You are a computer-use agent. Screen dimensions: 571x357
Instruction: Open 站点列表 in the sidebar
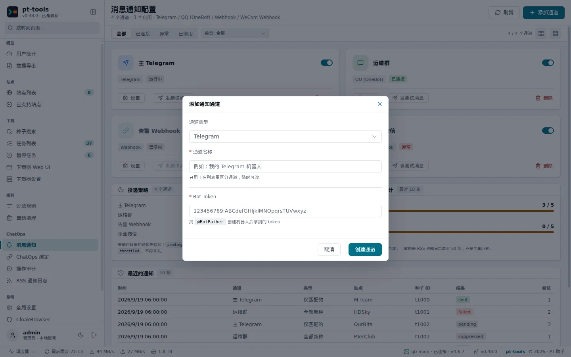(x=50, y=93)
